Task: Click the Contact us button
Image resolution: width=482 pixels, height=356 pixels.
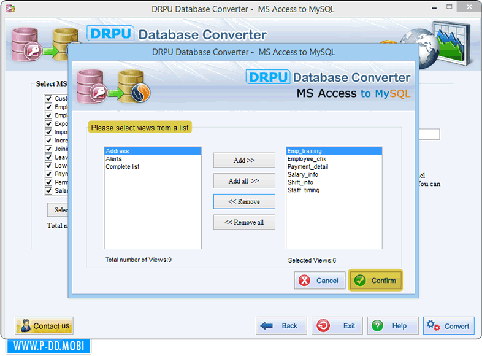Action: pyautogui.click(x=44, y=325)
